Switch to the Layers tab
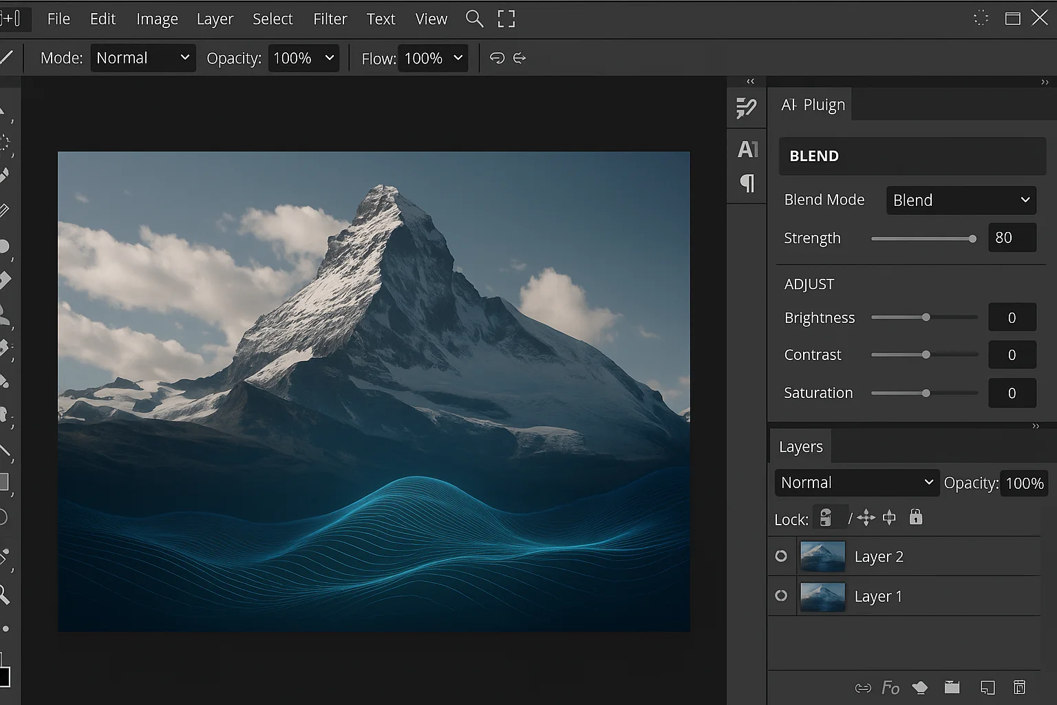Viewport: 1057px width, 705px height. (801, 447)
